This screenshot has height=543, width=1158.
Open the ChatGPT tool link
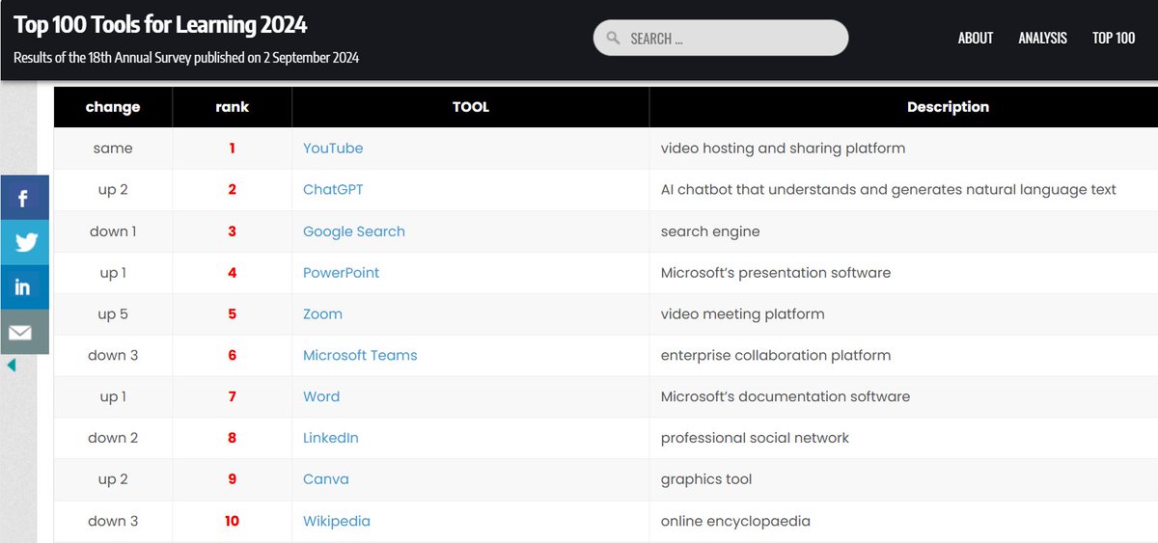point(333,190)
